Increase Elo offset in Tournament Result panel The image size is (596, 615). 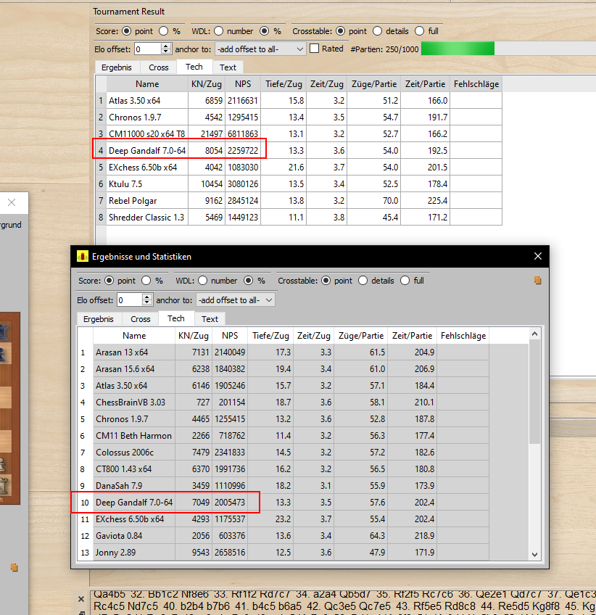click(166, 46)
